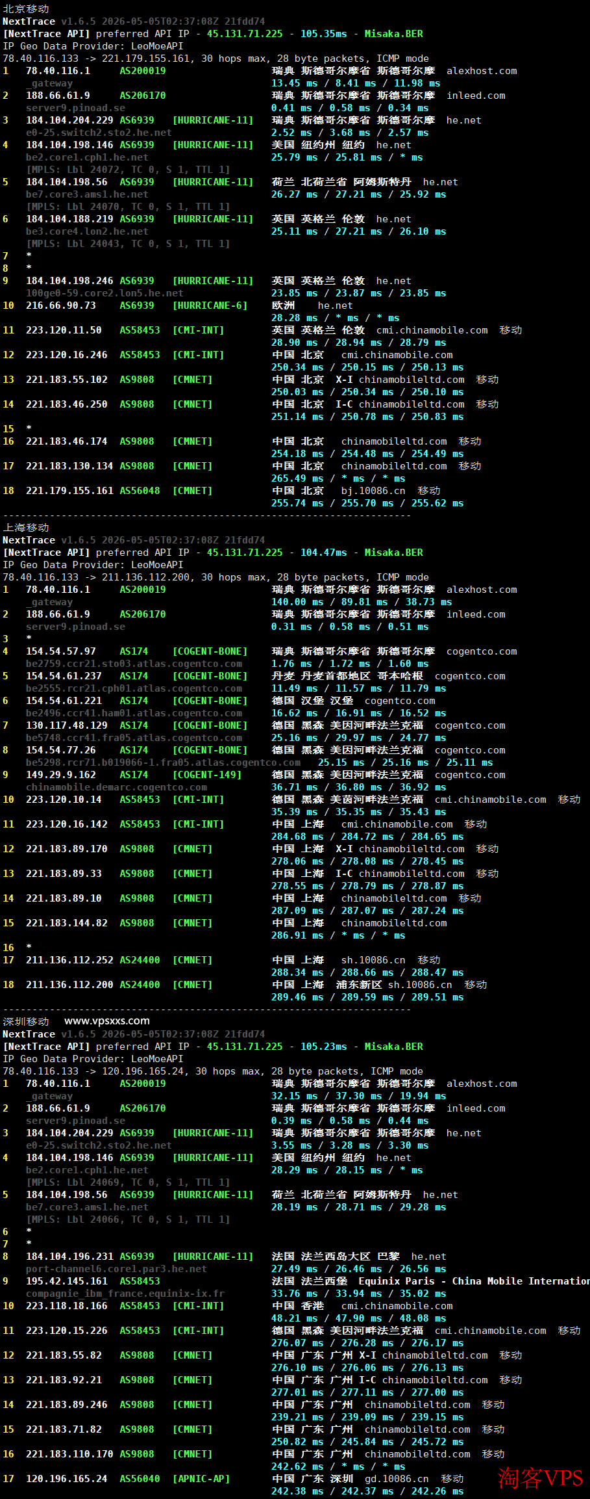Screen dimensions: 590x1499
Task: Select IP 149.29.9.162
Action: point(61,775)
